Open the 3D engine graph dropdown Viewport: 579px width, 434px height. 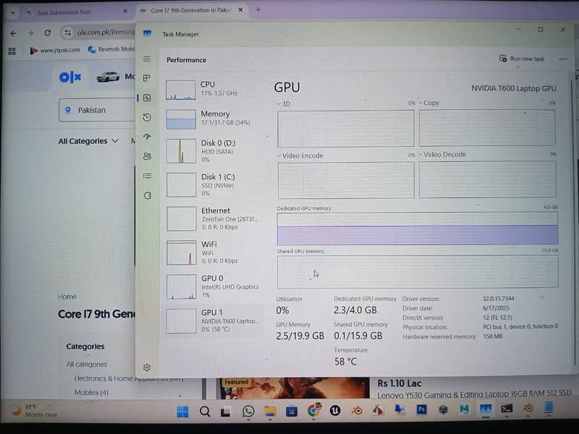[279, 103]
